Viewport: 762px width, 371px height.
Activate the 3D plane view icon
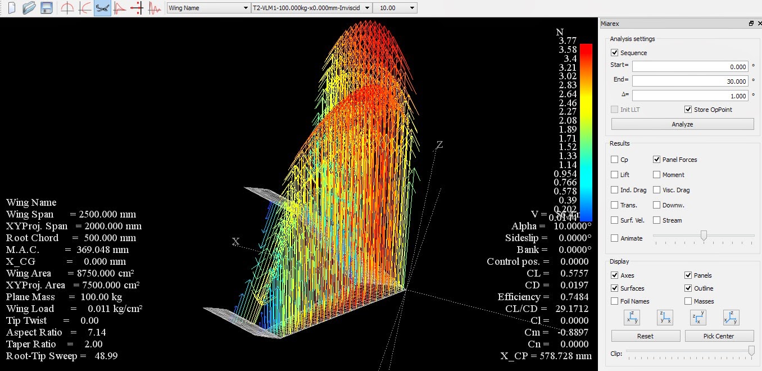pyautogui.click(x=102, y=8)
